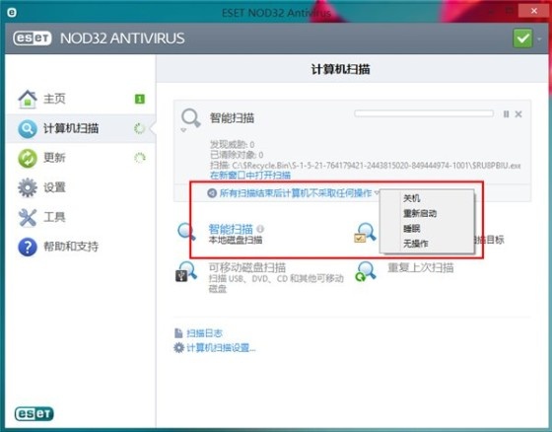Click the 计算机扫描 sidebar magnifier icon

(x=28, y=128)
